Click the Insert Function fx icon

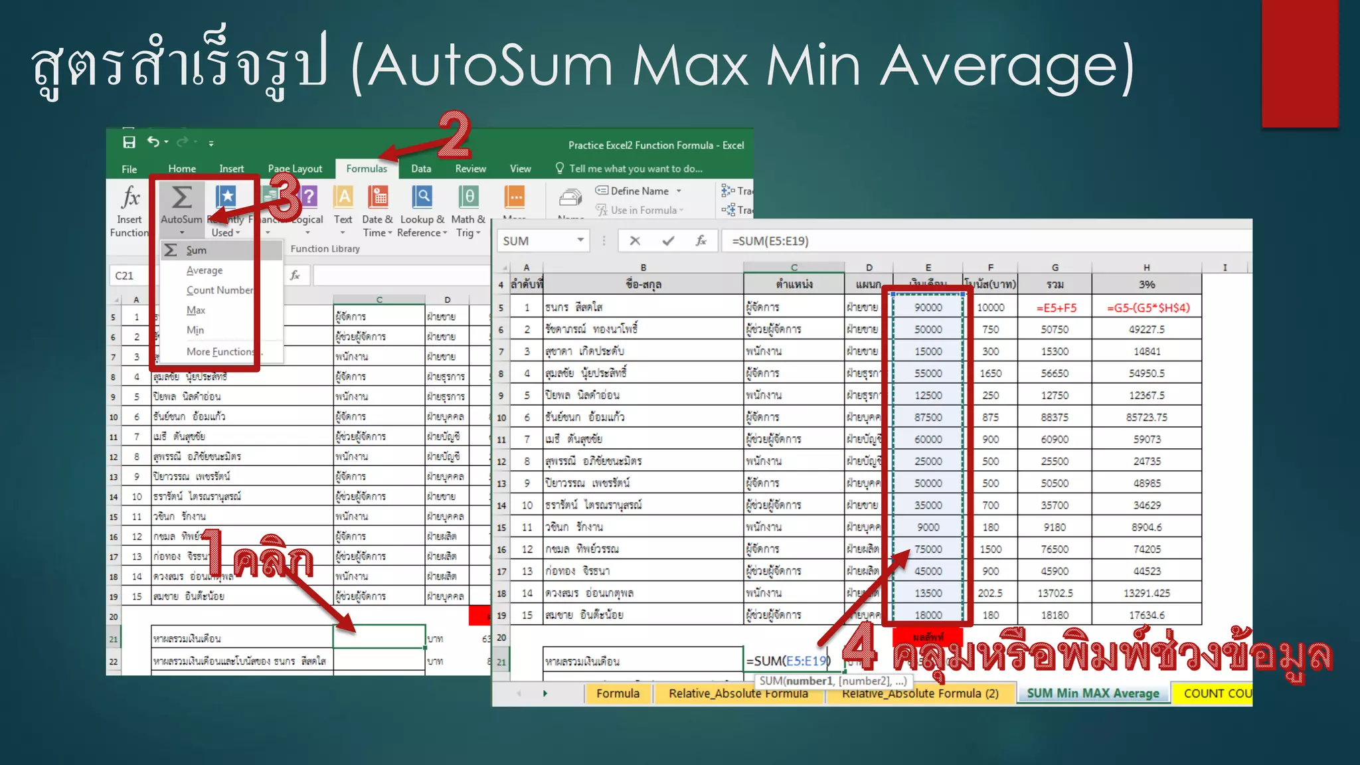coord(130,197)
